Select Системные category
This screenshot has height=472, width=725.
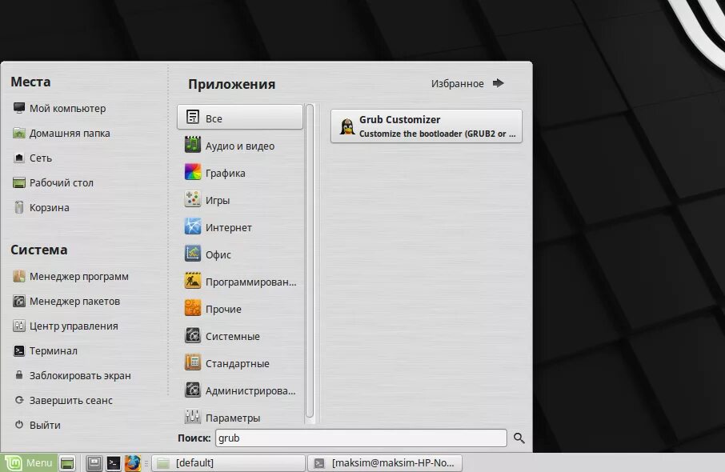240,336
